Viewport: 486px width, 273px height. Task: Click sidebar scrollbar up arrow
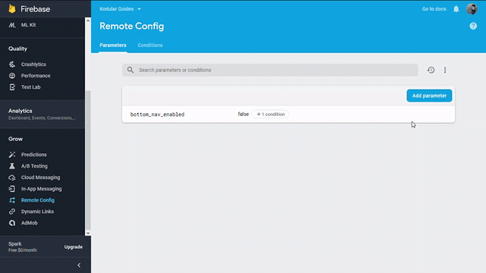88,20
